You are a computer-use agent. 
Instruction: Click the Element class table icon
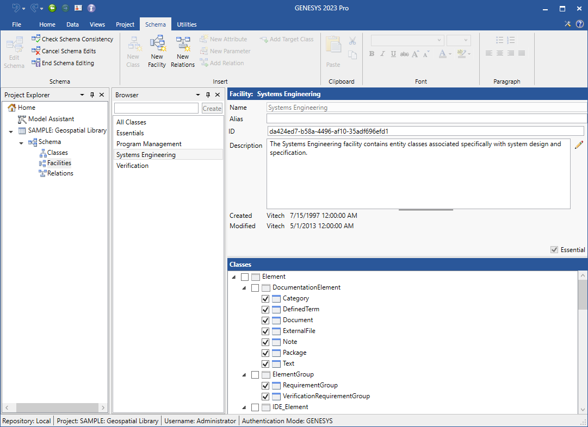[256, 277]
